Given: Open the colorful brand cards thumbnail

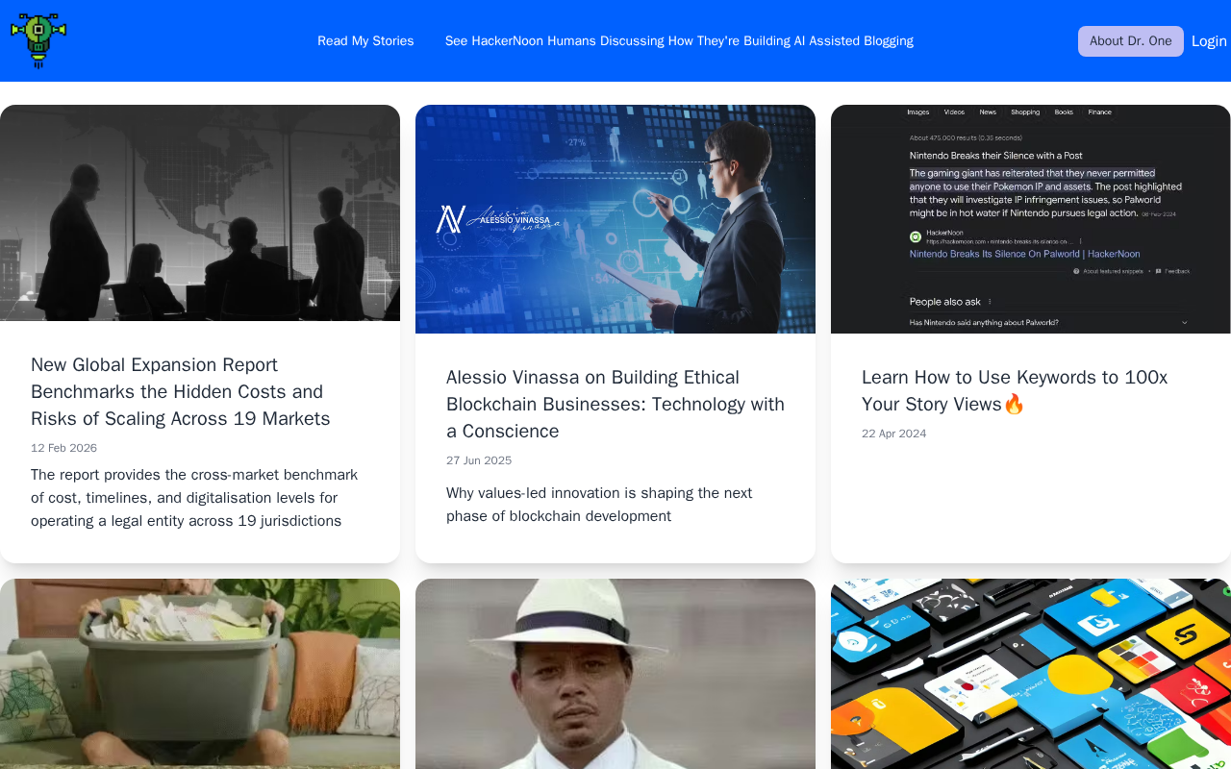Looking at the screenshot, I should point(1031,674).
